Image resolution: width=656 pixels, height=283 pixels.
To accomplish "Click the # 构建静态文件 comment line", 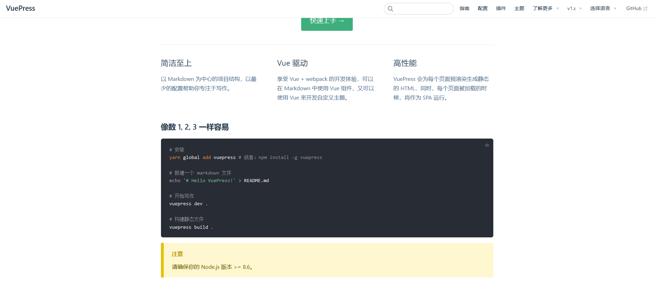I will pyautogui.click(x=186, y=219).
